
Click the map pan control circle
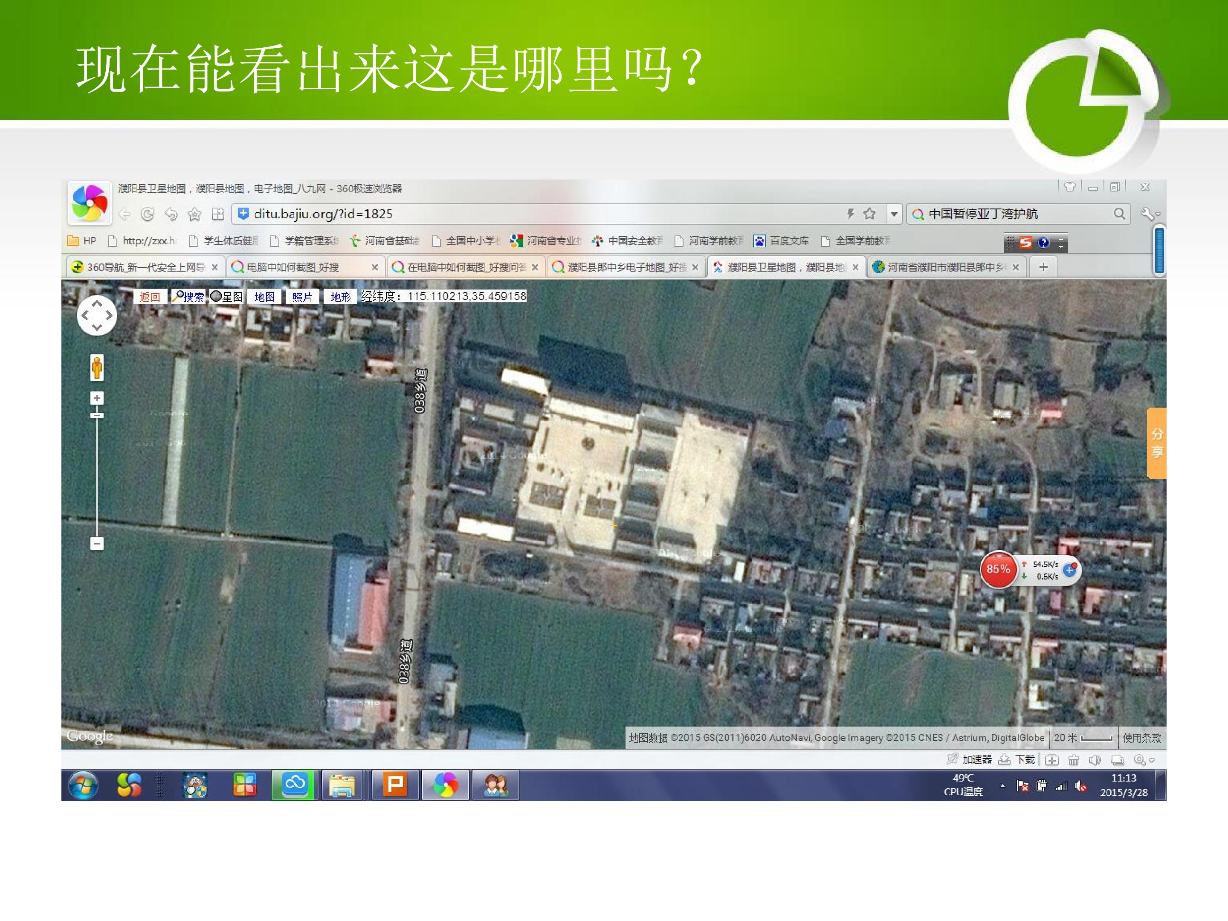pyautogui.click(x=97, y=316)
